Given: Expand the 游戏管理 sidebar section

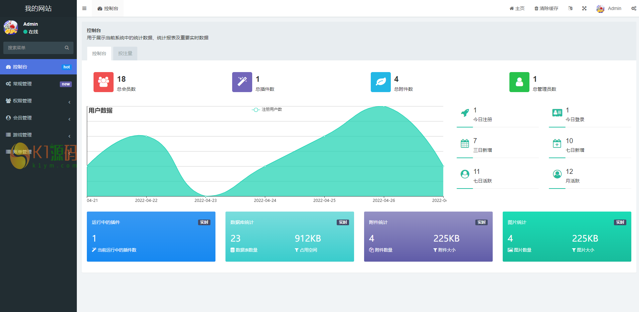Looking at the screenshot, I should point(38,135).
